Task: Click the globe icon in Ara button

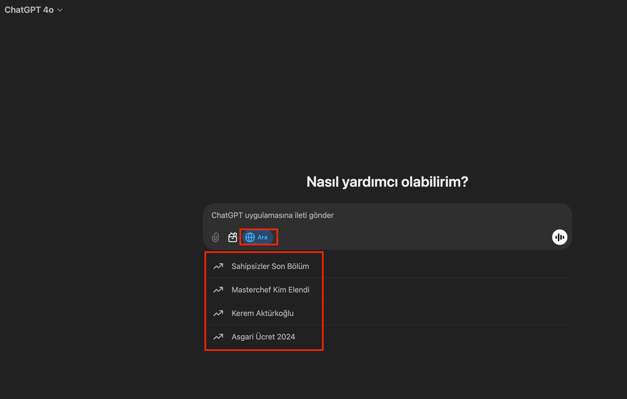Action: pyautogui.click(x=250, y=237)
